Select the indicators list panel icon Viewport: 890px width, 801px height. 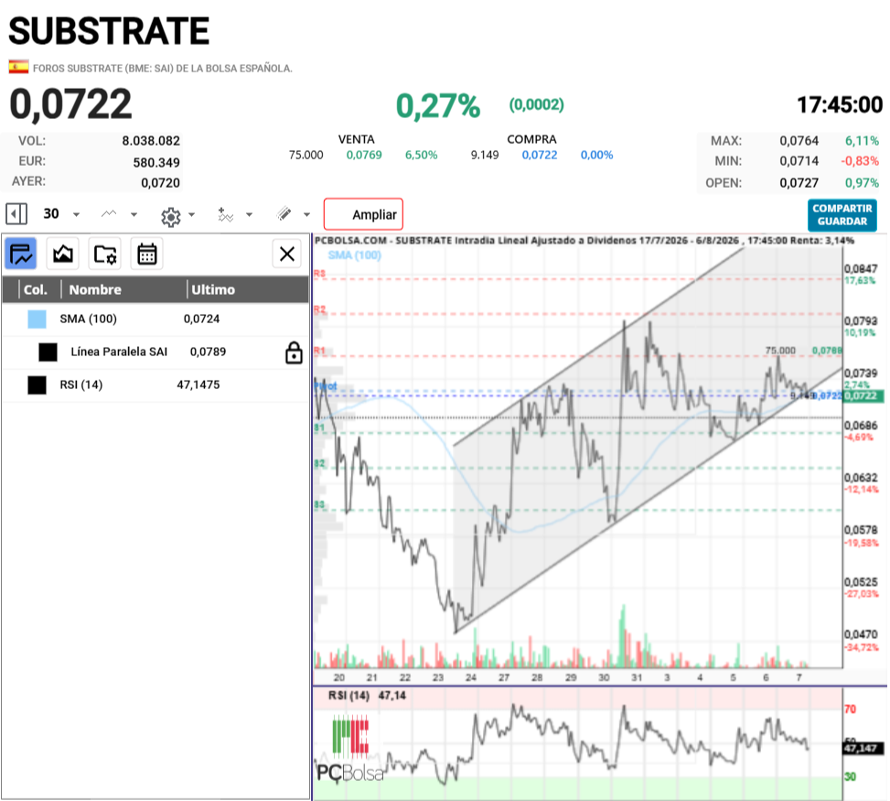(21, 254)
